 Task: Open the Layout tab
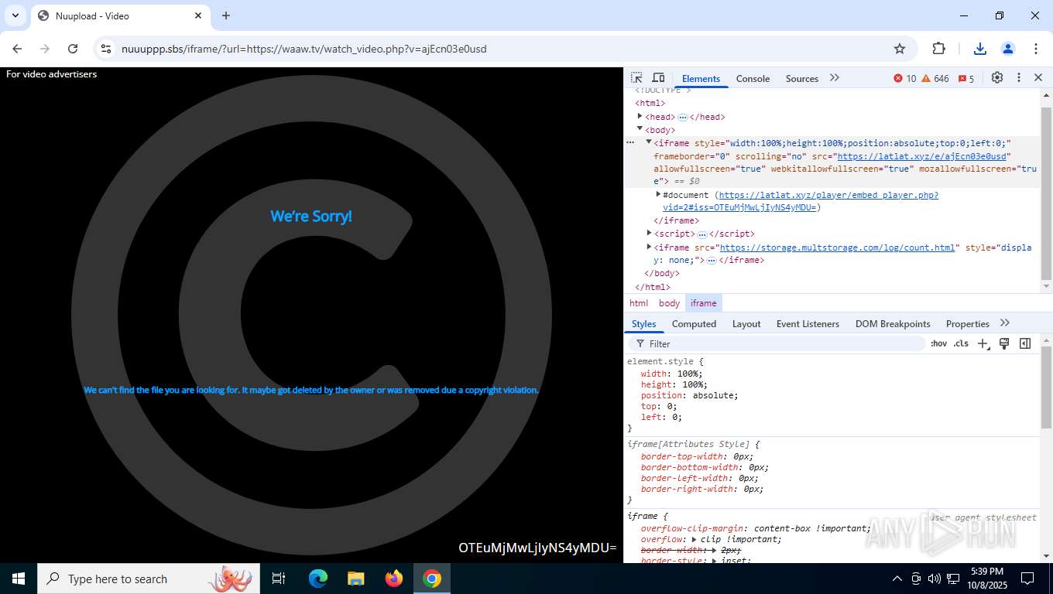(746, 324)
